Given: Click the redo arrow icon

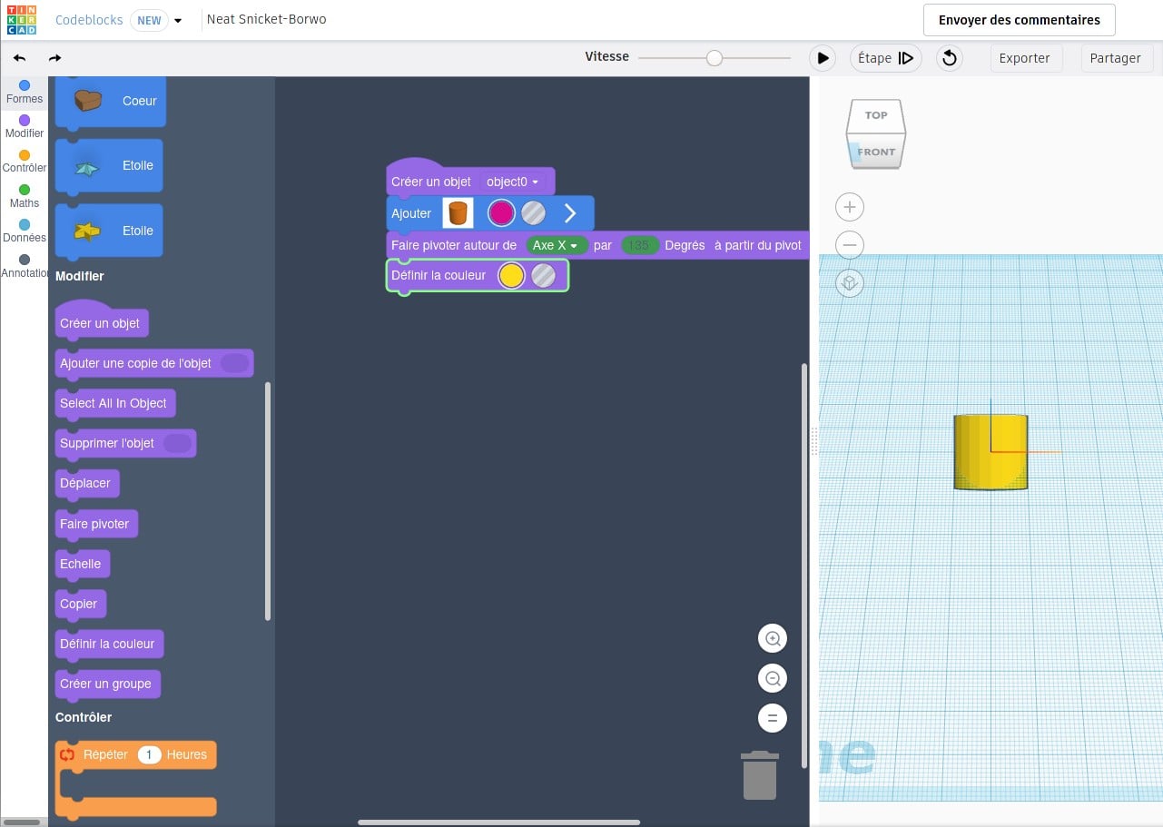Looking at the screenshot, I should point(54,58).
